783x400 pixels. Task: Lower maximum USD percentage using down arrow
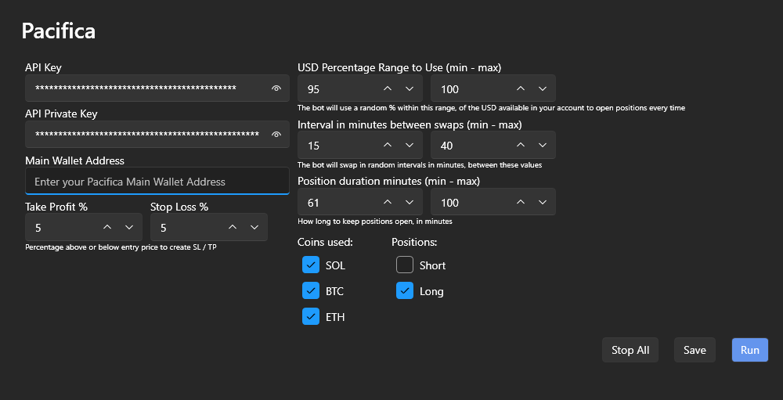click(x=543, y=89)
